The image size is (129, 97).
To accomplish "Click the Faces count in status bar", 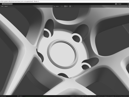I will coord(93,96).
